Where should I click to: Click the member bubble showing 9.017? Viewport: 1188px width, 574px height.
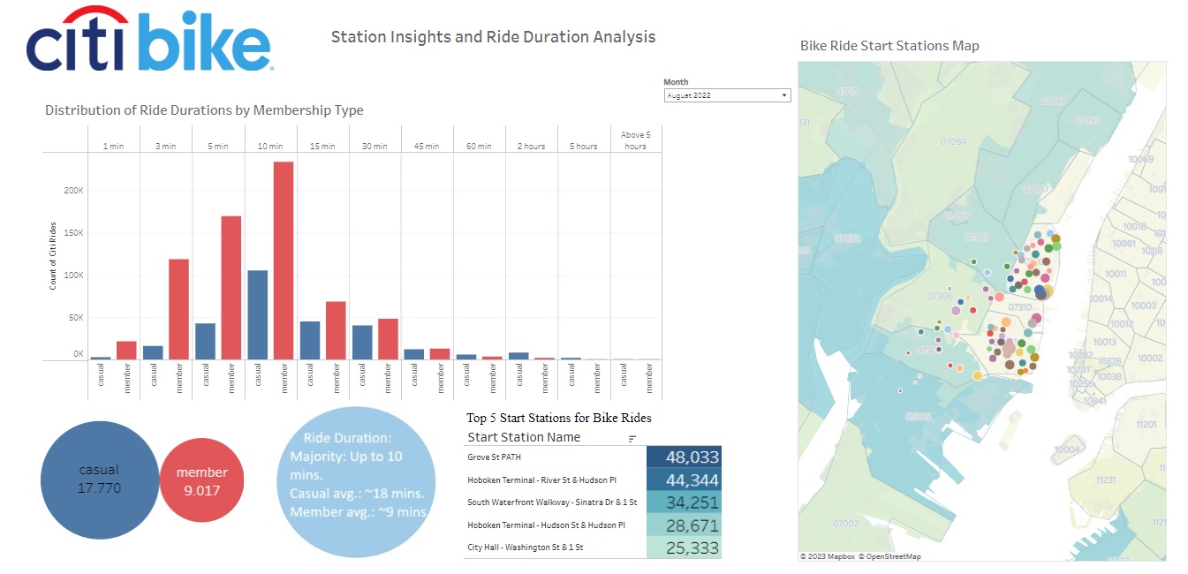point(202,480)
